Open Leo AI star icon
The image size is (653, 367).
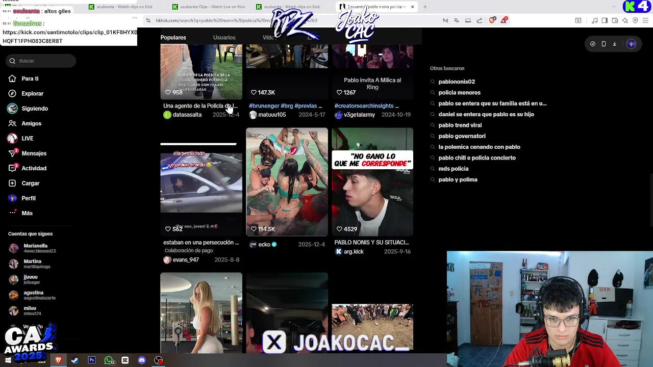pos(625,20)
